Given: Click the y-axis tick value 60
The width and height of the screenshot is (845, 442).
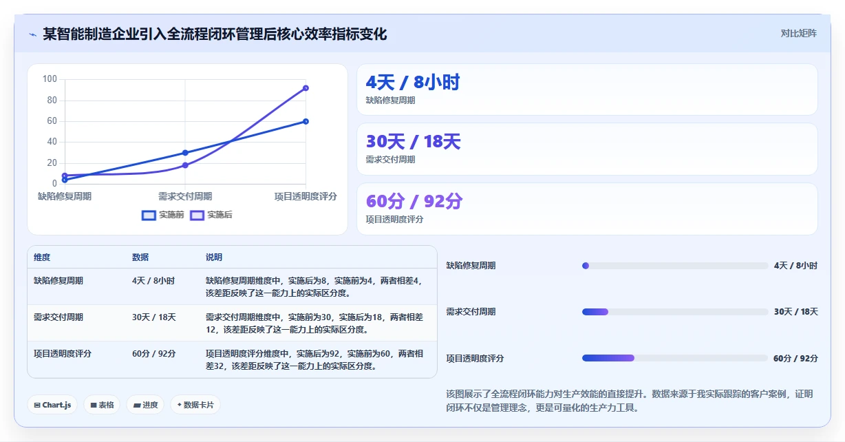Looking at the screenshot, I should [52, 121].
